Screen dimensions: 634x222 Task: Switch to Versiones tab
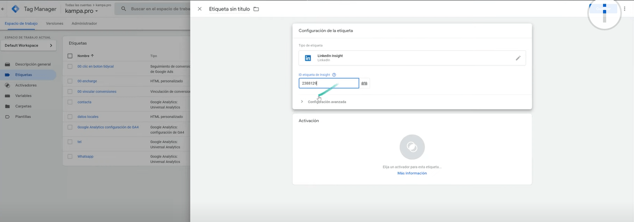[55, 24]
